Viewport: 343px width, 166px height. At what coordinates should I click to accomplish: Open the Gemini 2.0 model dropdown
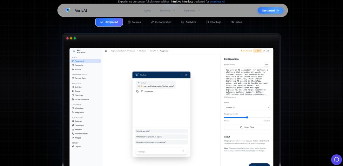point(247,108)
